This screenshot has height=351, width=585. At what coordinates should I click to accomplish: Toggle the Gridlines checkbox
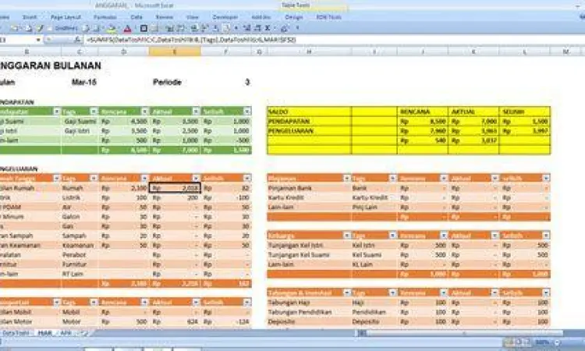[x=52, y=29]
